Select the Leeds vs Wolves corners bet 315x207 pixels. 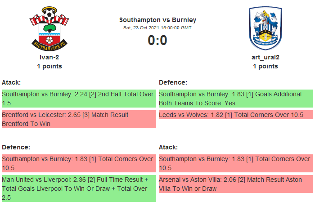click(236, 115)
